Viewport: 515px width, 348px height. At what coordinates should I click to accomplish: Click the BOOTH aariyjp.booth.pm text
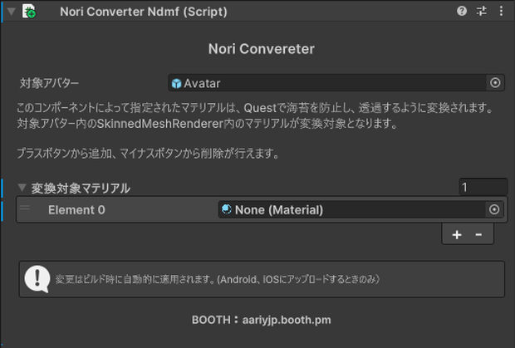261,320
